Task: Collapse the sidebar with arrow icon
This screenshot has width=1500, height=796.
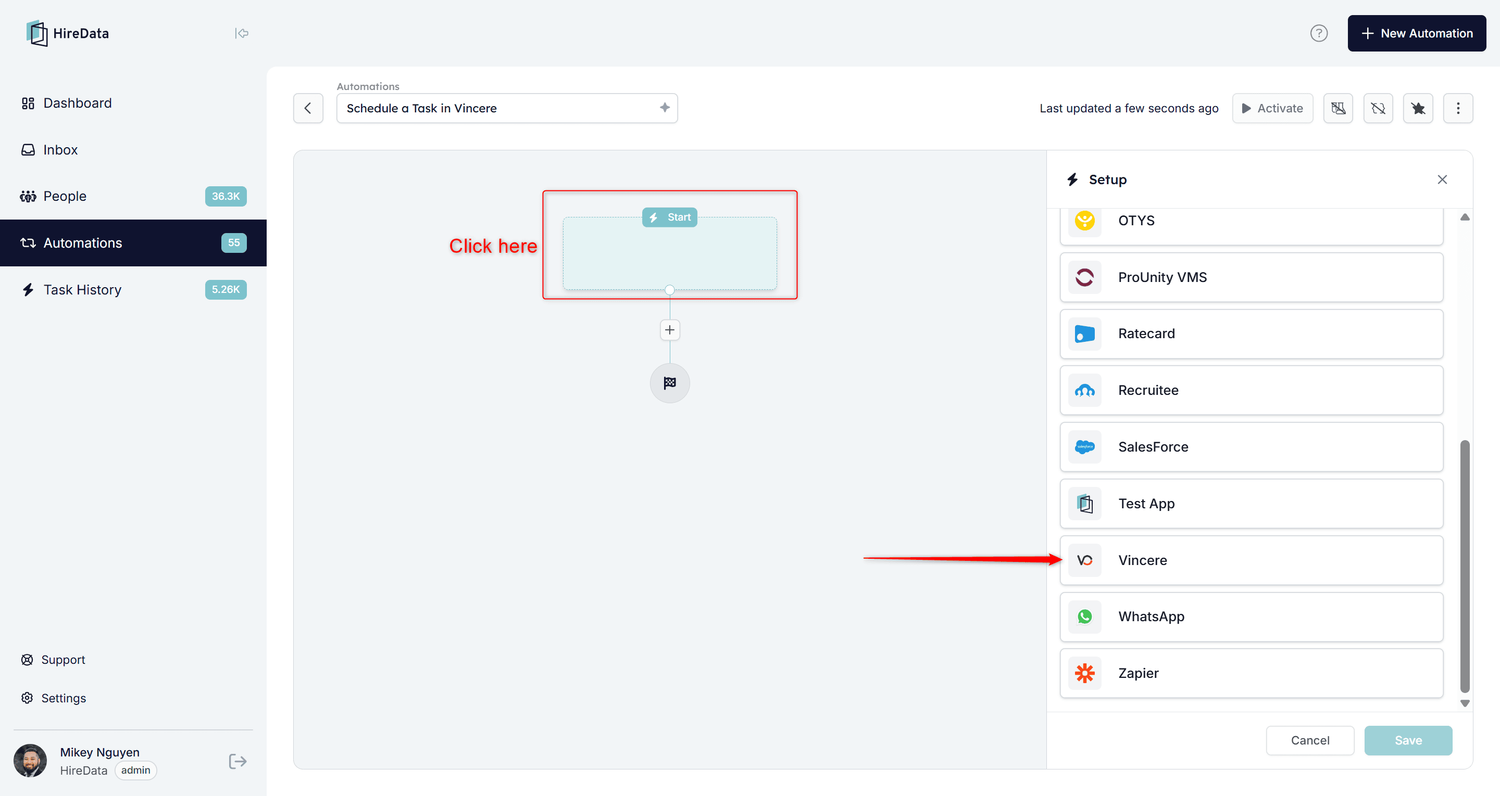Action: pos(242,33)
